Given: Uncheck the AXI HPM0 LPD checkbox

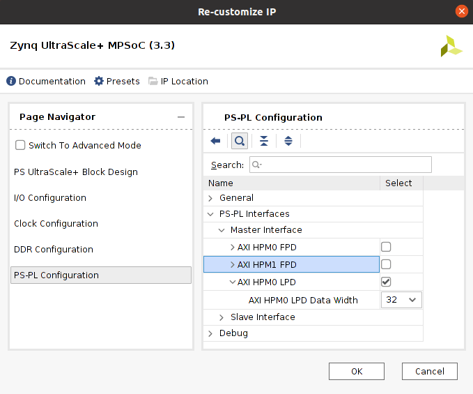Looking at the screenshot, I should tap(386, 282).
